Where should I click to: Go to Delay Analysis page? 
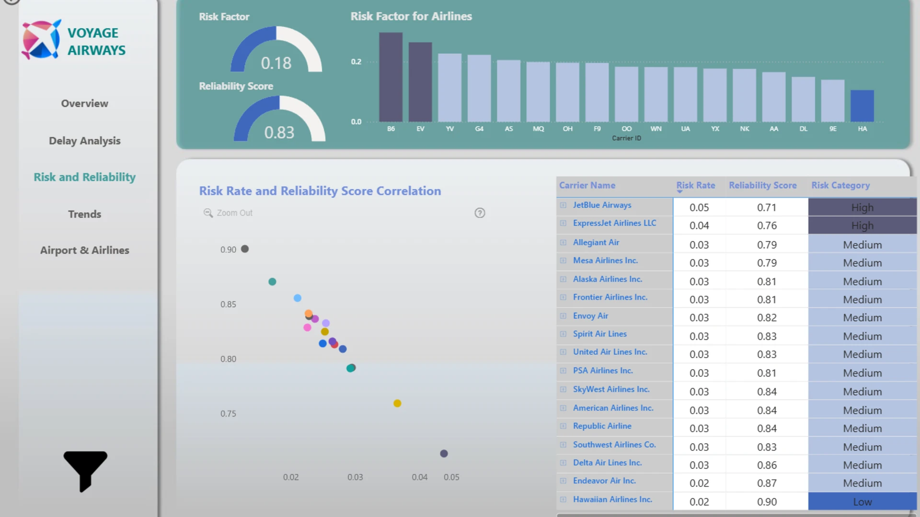(x=85, y=141)
